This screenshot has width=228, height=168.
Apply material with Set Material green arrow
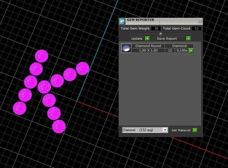[x=195, y=130]
